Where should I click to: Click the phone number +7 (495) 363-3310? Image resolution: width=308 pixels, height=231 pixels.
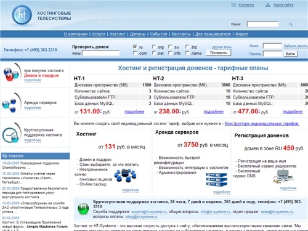[41, 50]
